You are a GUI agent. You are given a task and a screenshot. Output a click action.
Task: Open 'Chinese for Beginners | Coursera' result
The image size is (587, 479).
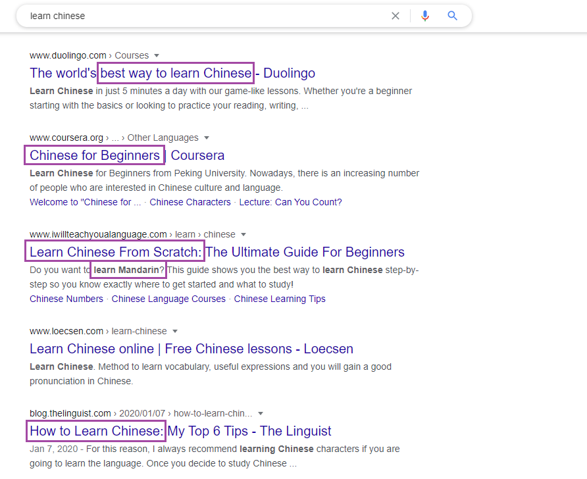click(x=127, y=155)
